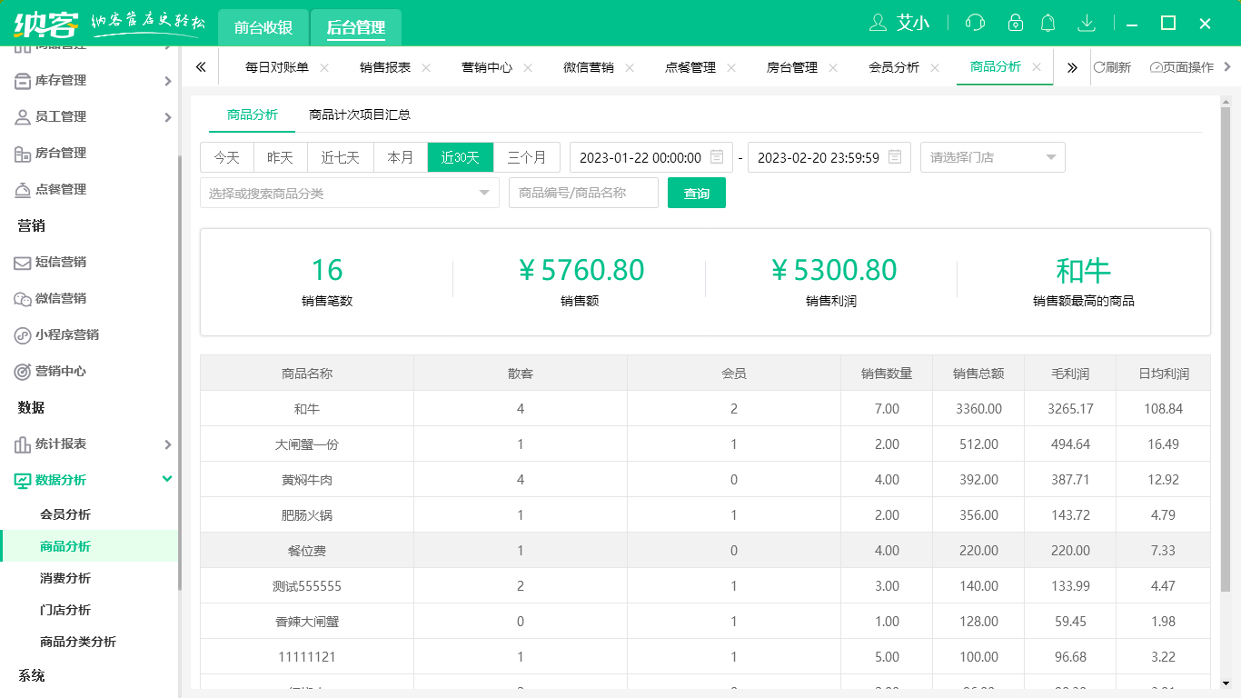
Task: Open 请选择门店 store dropdown
Action: point(993,157)
